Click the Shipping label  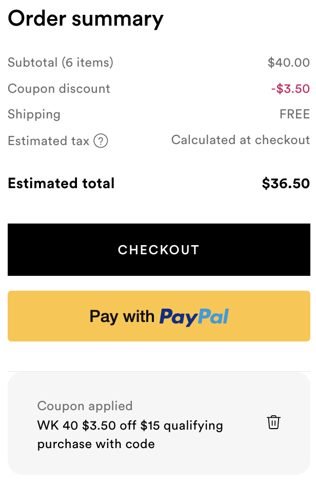[34, 114]
